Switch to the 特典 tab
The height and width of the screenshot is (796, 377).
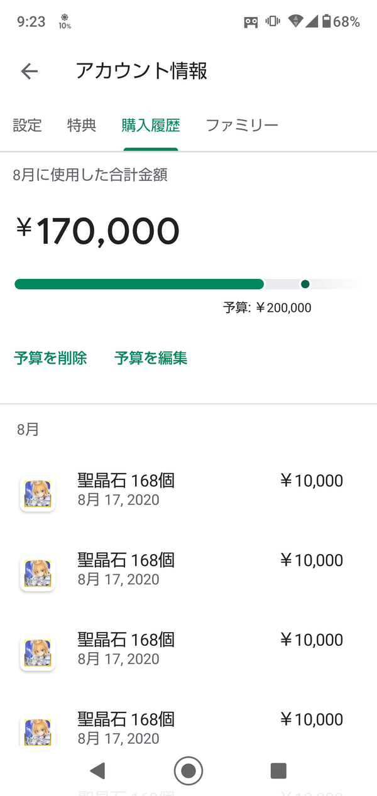82,125
